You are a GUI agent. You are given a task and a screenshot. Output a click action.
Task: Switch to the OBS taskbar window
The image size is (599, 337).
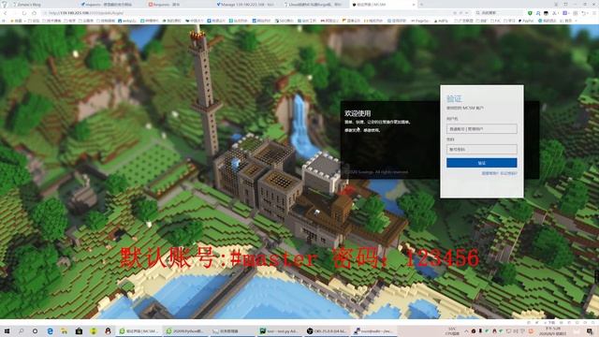[x=327, y=330]
